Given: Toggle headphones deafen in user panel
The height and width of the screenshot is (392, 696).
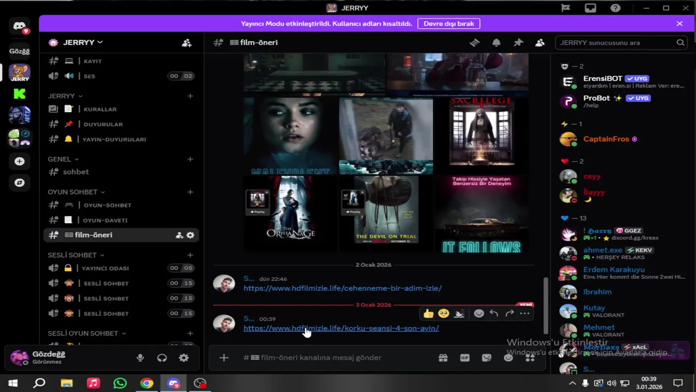Looking at the screenshot, I should tap(162, 358).
